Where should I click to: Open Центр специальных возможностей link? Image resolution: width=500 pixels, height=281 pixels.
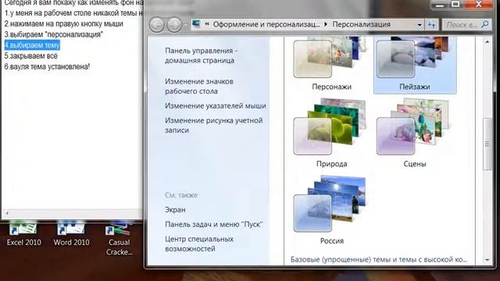point(199,244)
